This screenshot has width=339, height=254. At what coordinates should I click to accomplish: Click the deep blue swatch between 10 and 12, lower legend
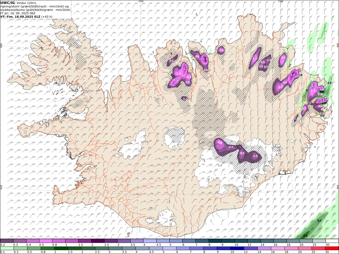(237, 248)
